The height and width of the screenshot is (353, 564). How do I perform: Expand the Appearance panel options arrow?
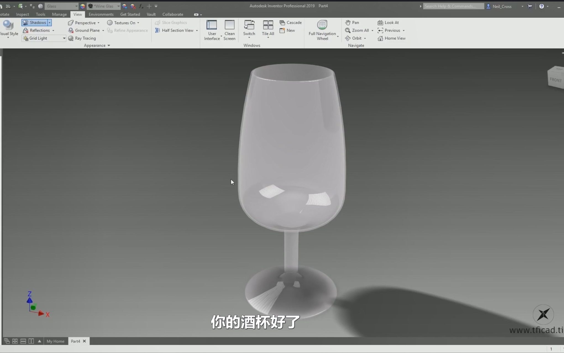pyautogui.click(x=109, y=46)
